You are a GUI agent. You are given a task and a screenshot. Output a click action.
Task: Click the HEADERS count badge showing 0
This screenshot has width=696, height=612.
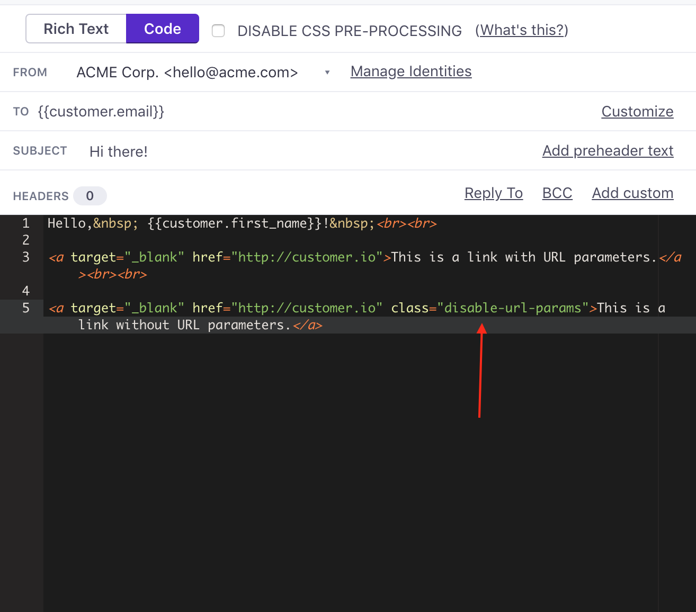(90, 195)
